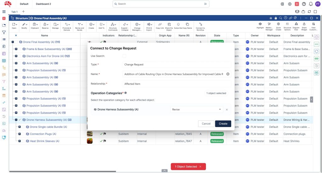Click the Heat Shrink Sleeves thumbnail image
The width and height of the screenshot is (322, 173).
(90, 141)
